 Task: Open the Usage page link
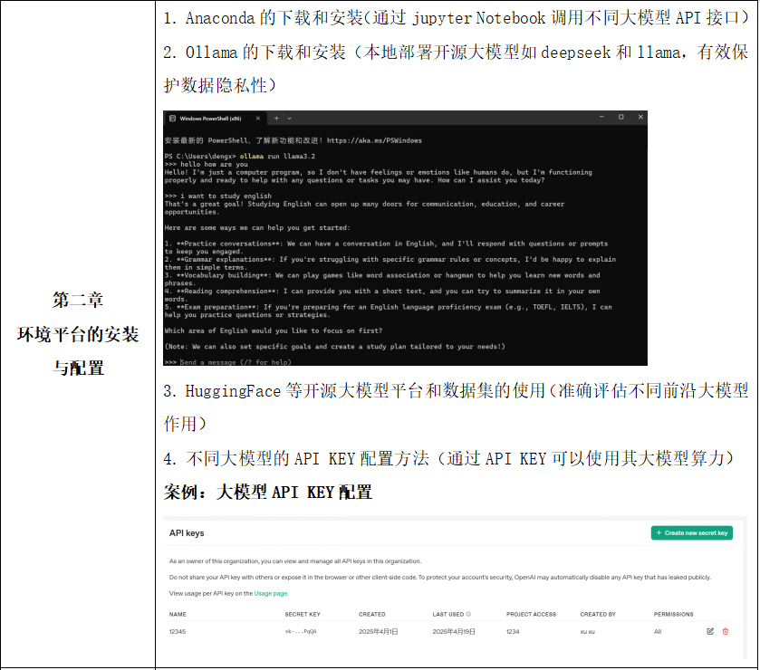(271, 593)
